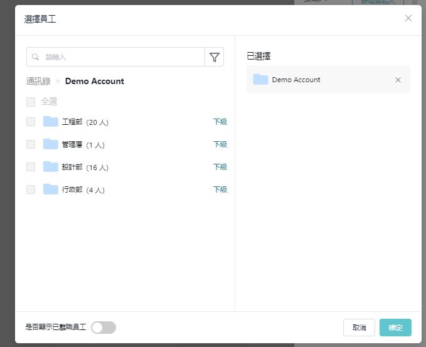Viewport: 426px width, 347px height.
Task: Select the 全選 checkbox
Action: (31, 102)
